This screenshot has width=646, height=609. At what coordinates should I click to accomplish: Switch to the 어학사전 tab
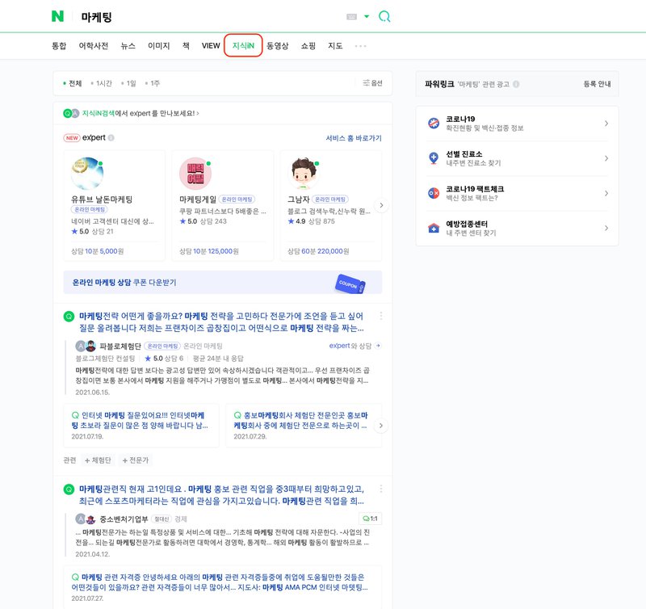coord(94,46)
